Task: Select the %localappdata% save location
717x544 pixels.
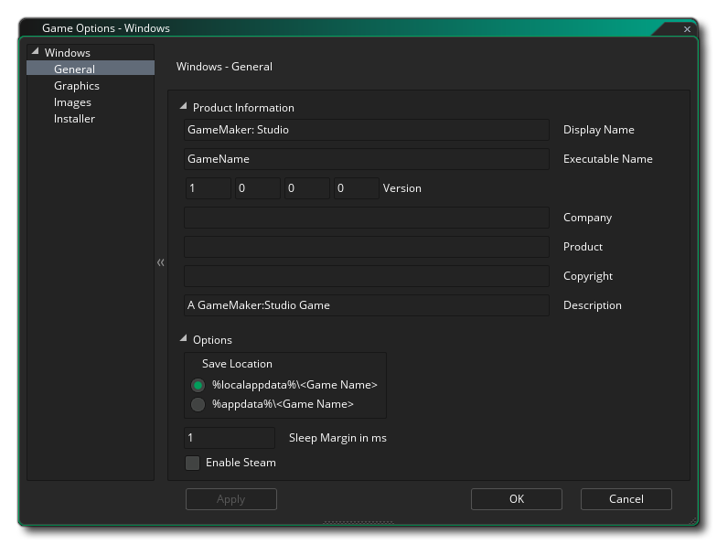Action: pyautogui.click(x=198, y=386)
